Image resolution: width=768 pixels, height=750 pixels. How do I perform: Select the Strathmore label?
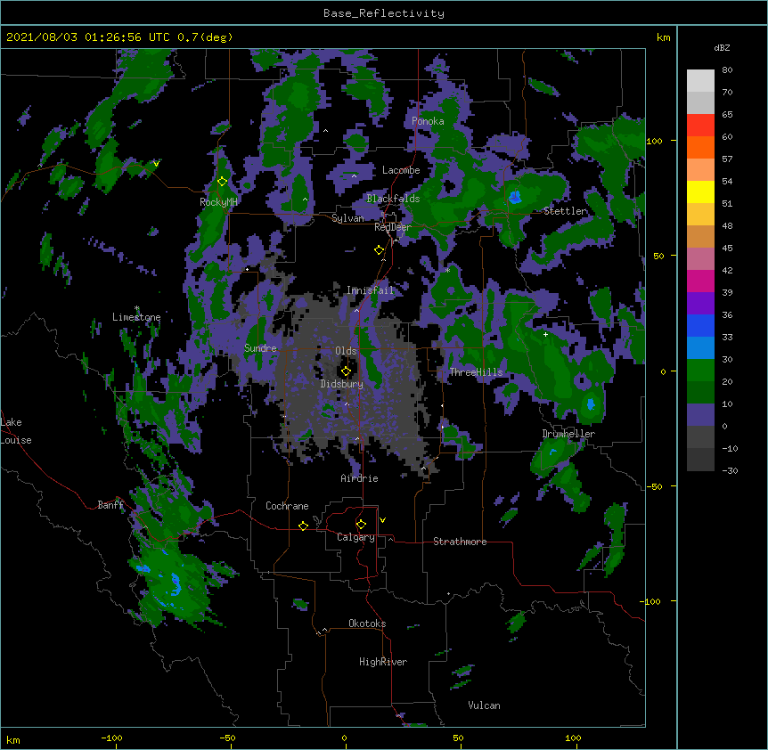[x=460, y=542]
